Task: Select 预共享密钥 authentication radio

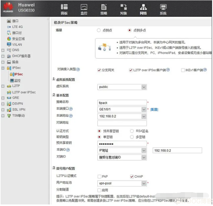Action: point(99,131)
